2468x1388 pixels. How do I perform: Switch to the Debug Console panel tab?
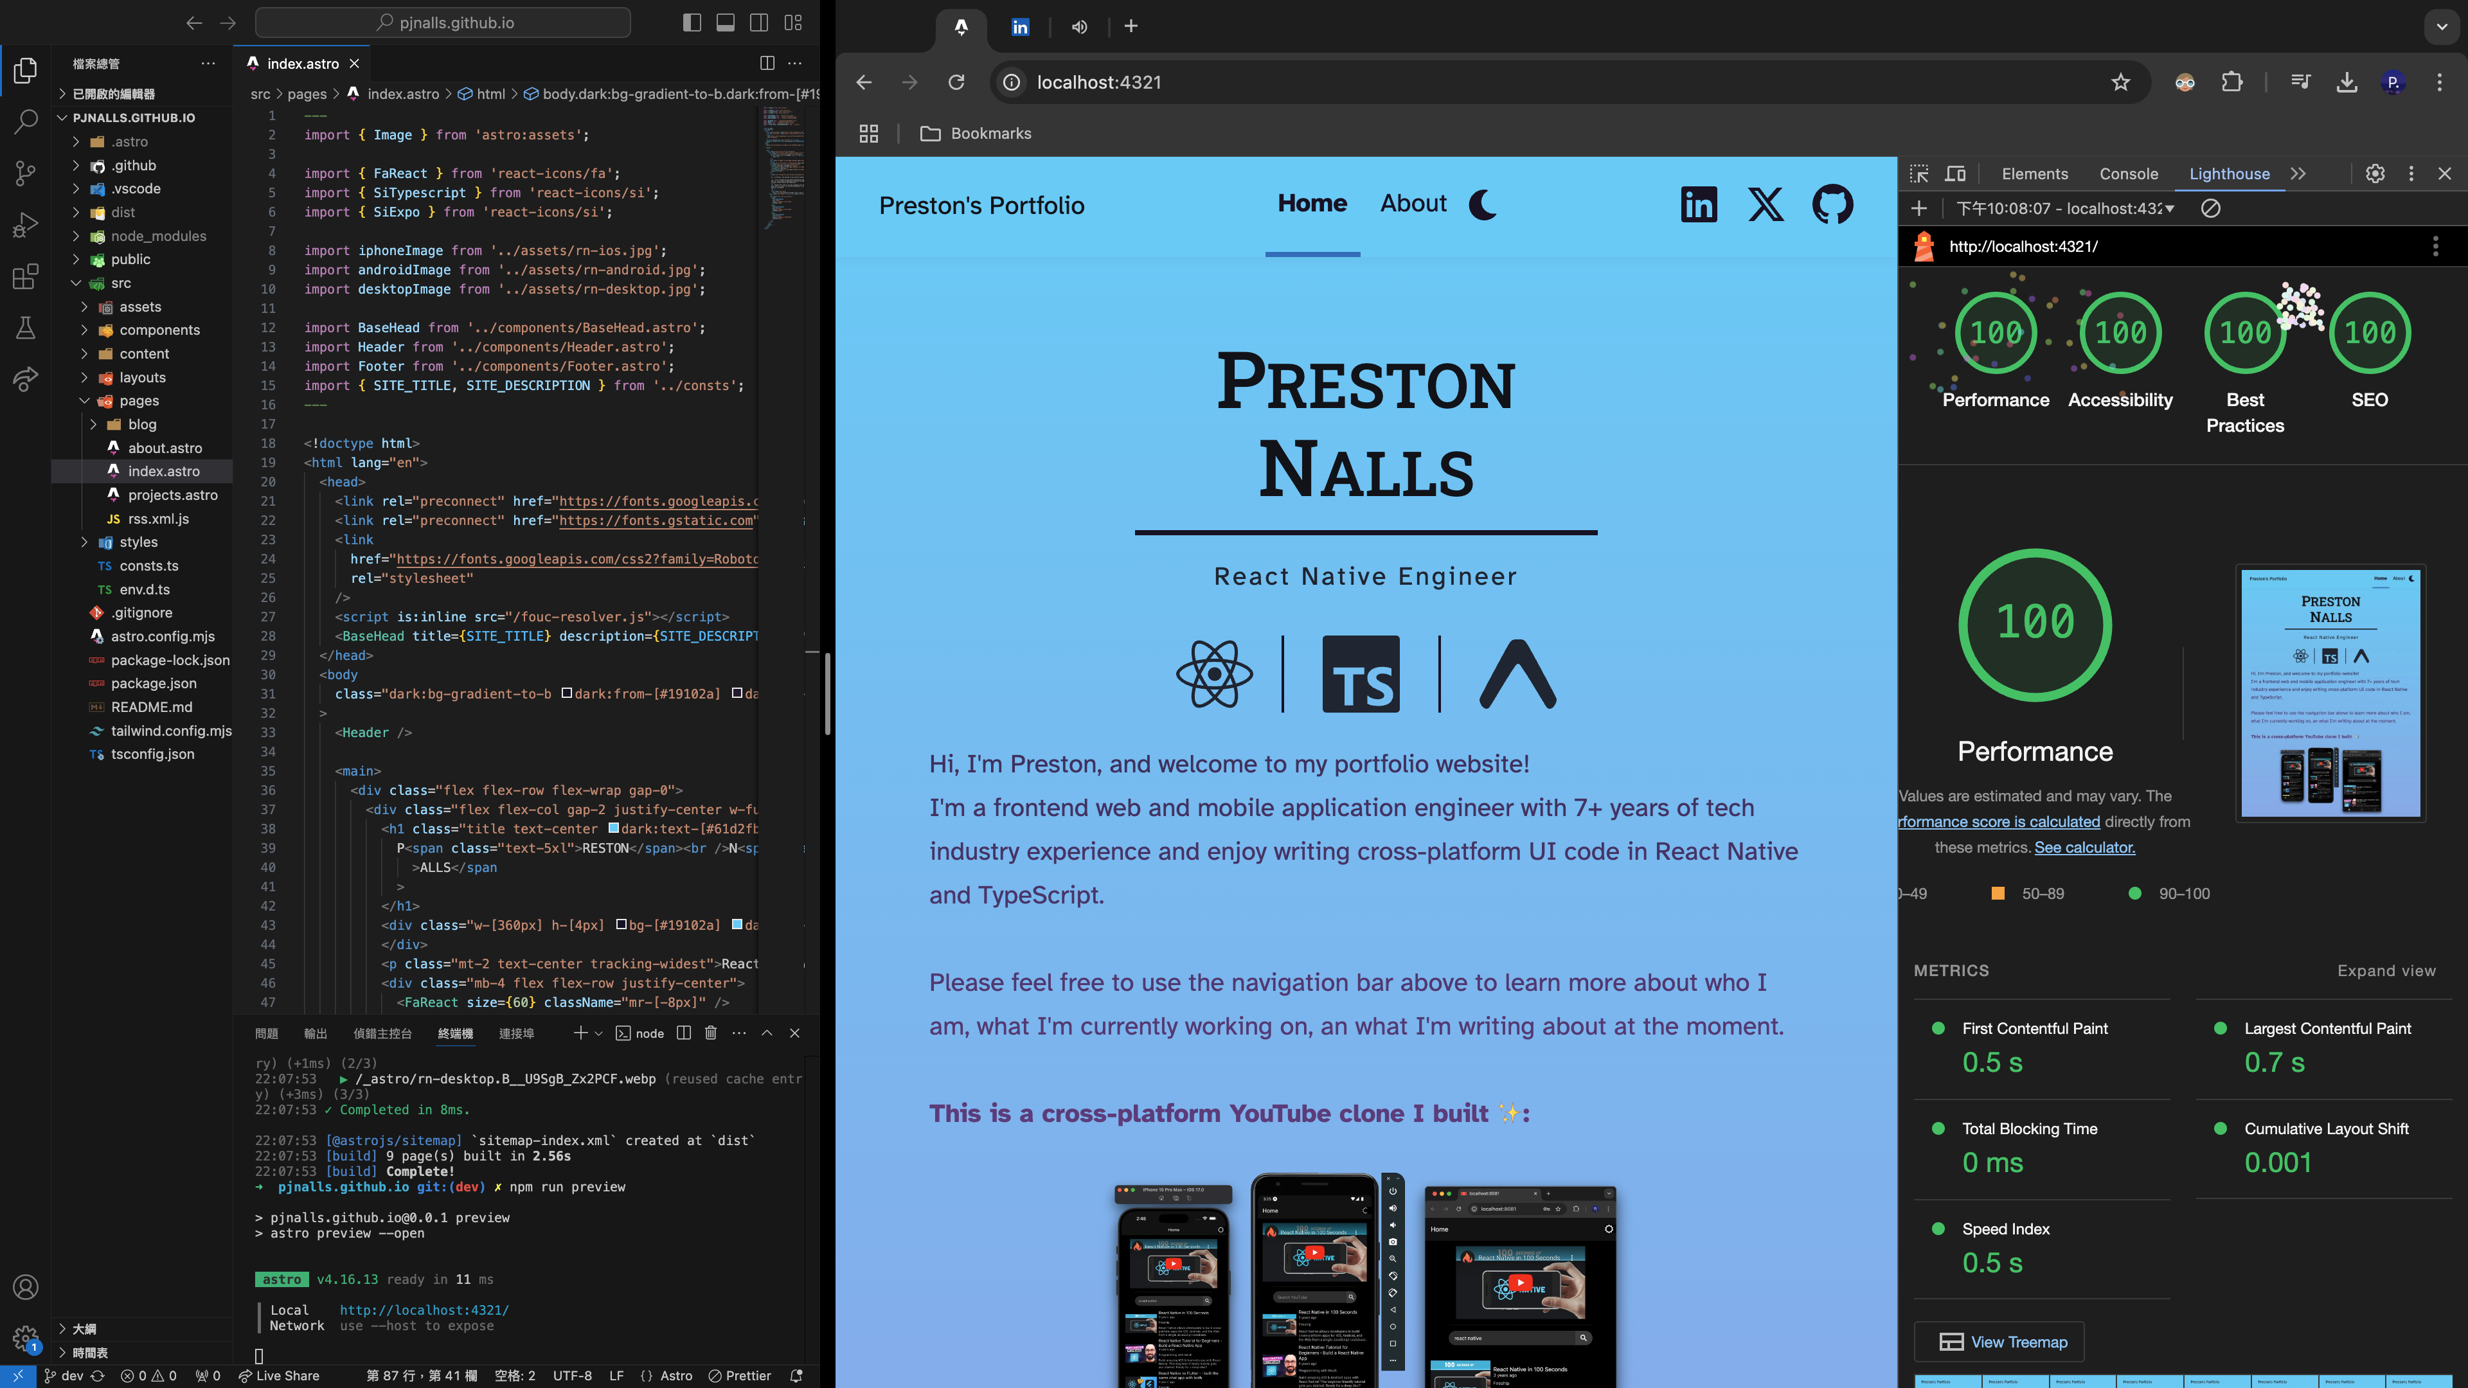click(x=382, y=1033)
